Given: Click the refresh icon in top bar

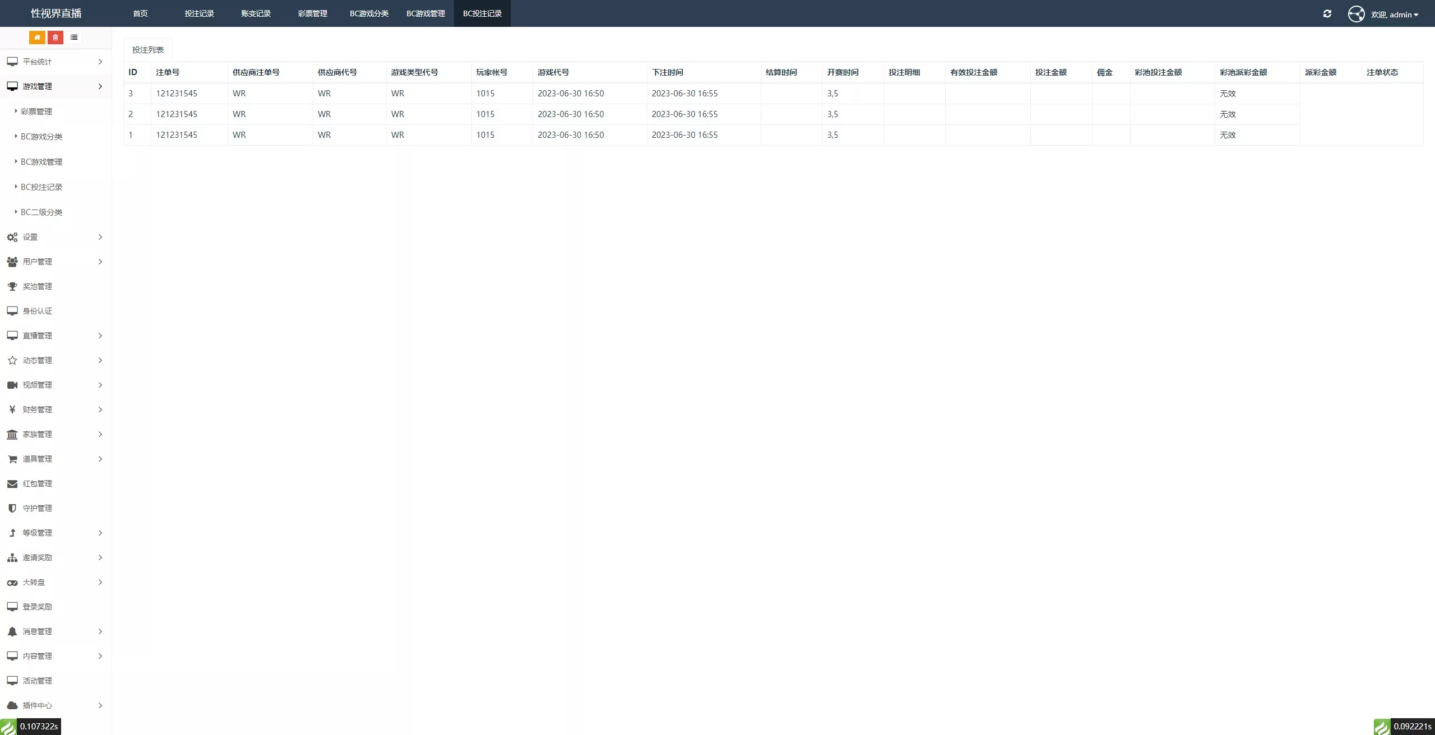Looking at the screenshot, I should 1327,14.
